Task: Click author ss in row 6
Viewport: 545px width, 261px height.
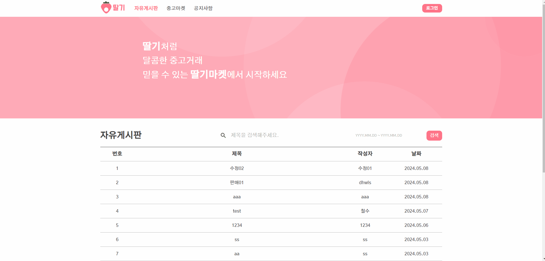Action: coord(365,240)
